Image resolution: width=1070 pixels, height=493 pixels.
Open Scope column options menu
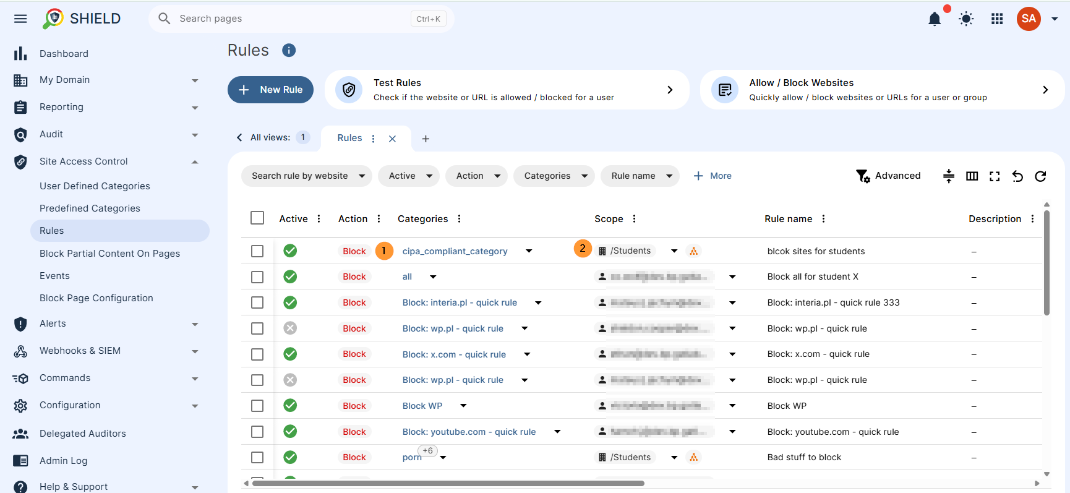pos(634,219)
